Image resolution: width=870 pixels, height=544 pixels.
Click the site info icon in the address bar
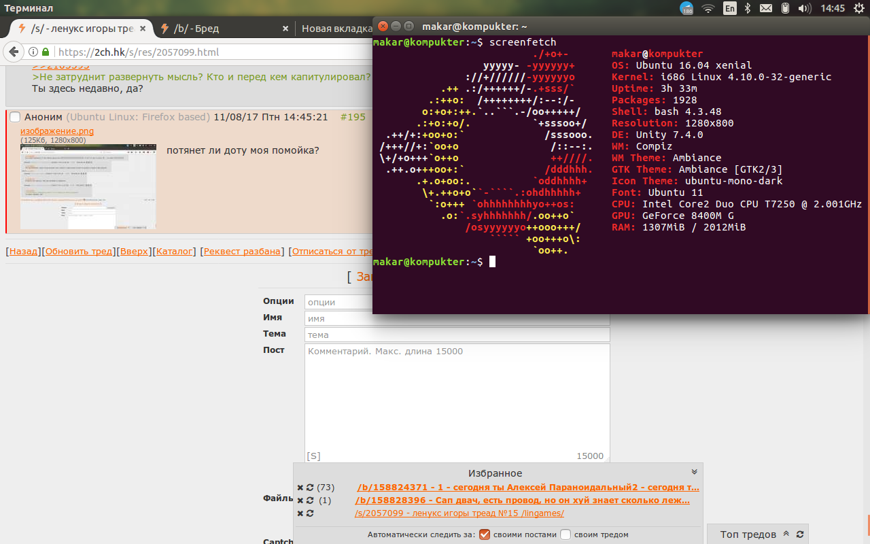point(34,52)
